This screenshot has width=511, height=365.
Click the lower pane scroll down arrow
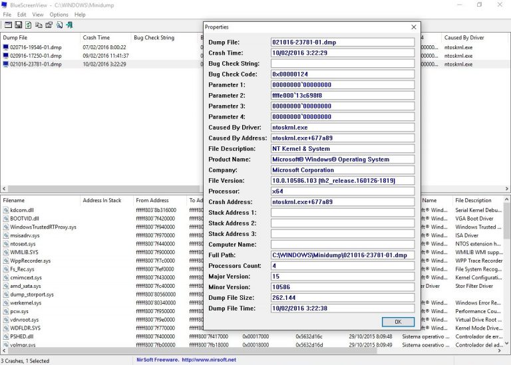point(507,343)
